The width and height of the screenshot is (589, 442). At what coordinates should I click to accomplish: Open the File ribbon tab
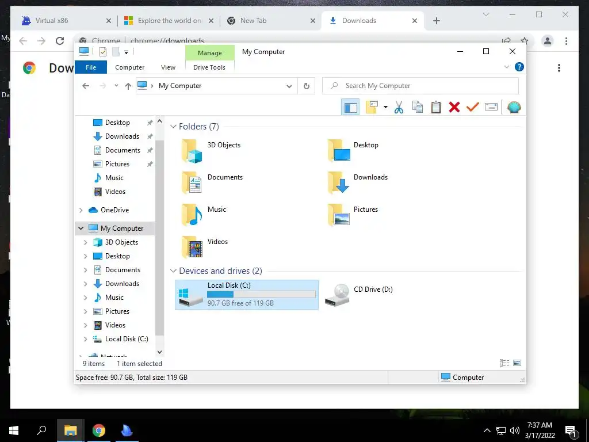[91, 67]
